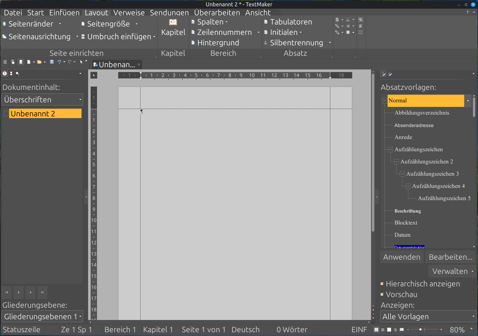Click the magnifier search icon in left sidebar
Screen dimensions: 478x336
point(17,74)
